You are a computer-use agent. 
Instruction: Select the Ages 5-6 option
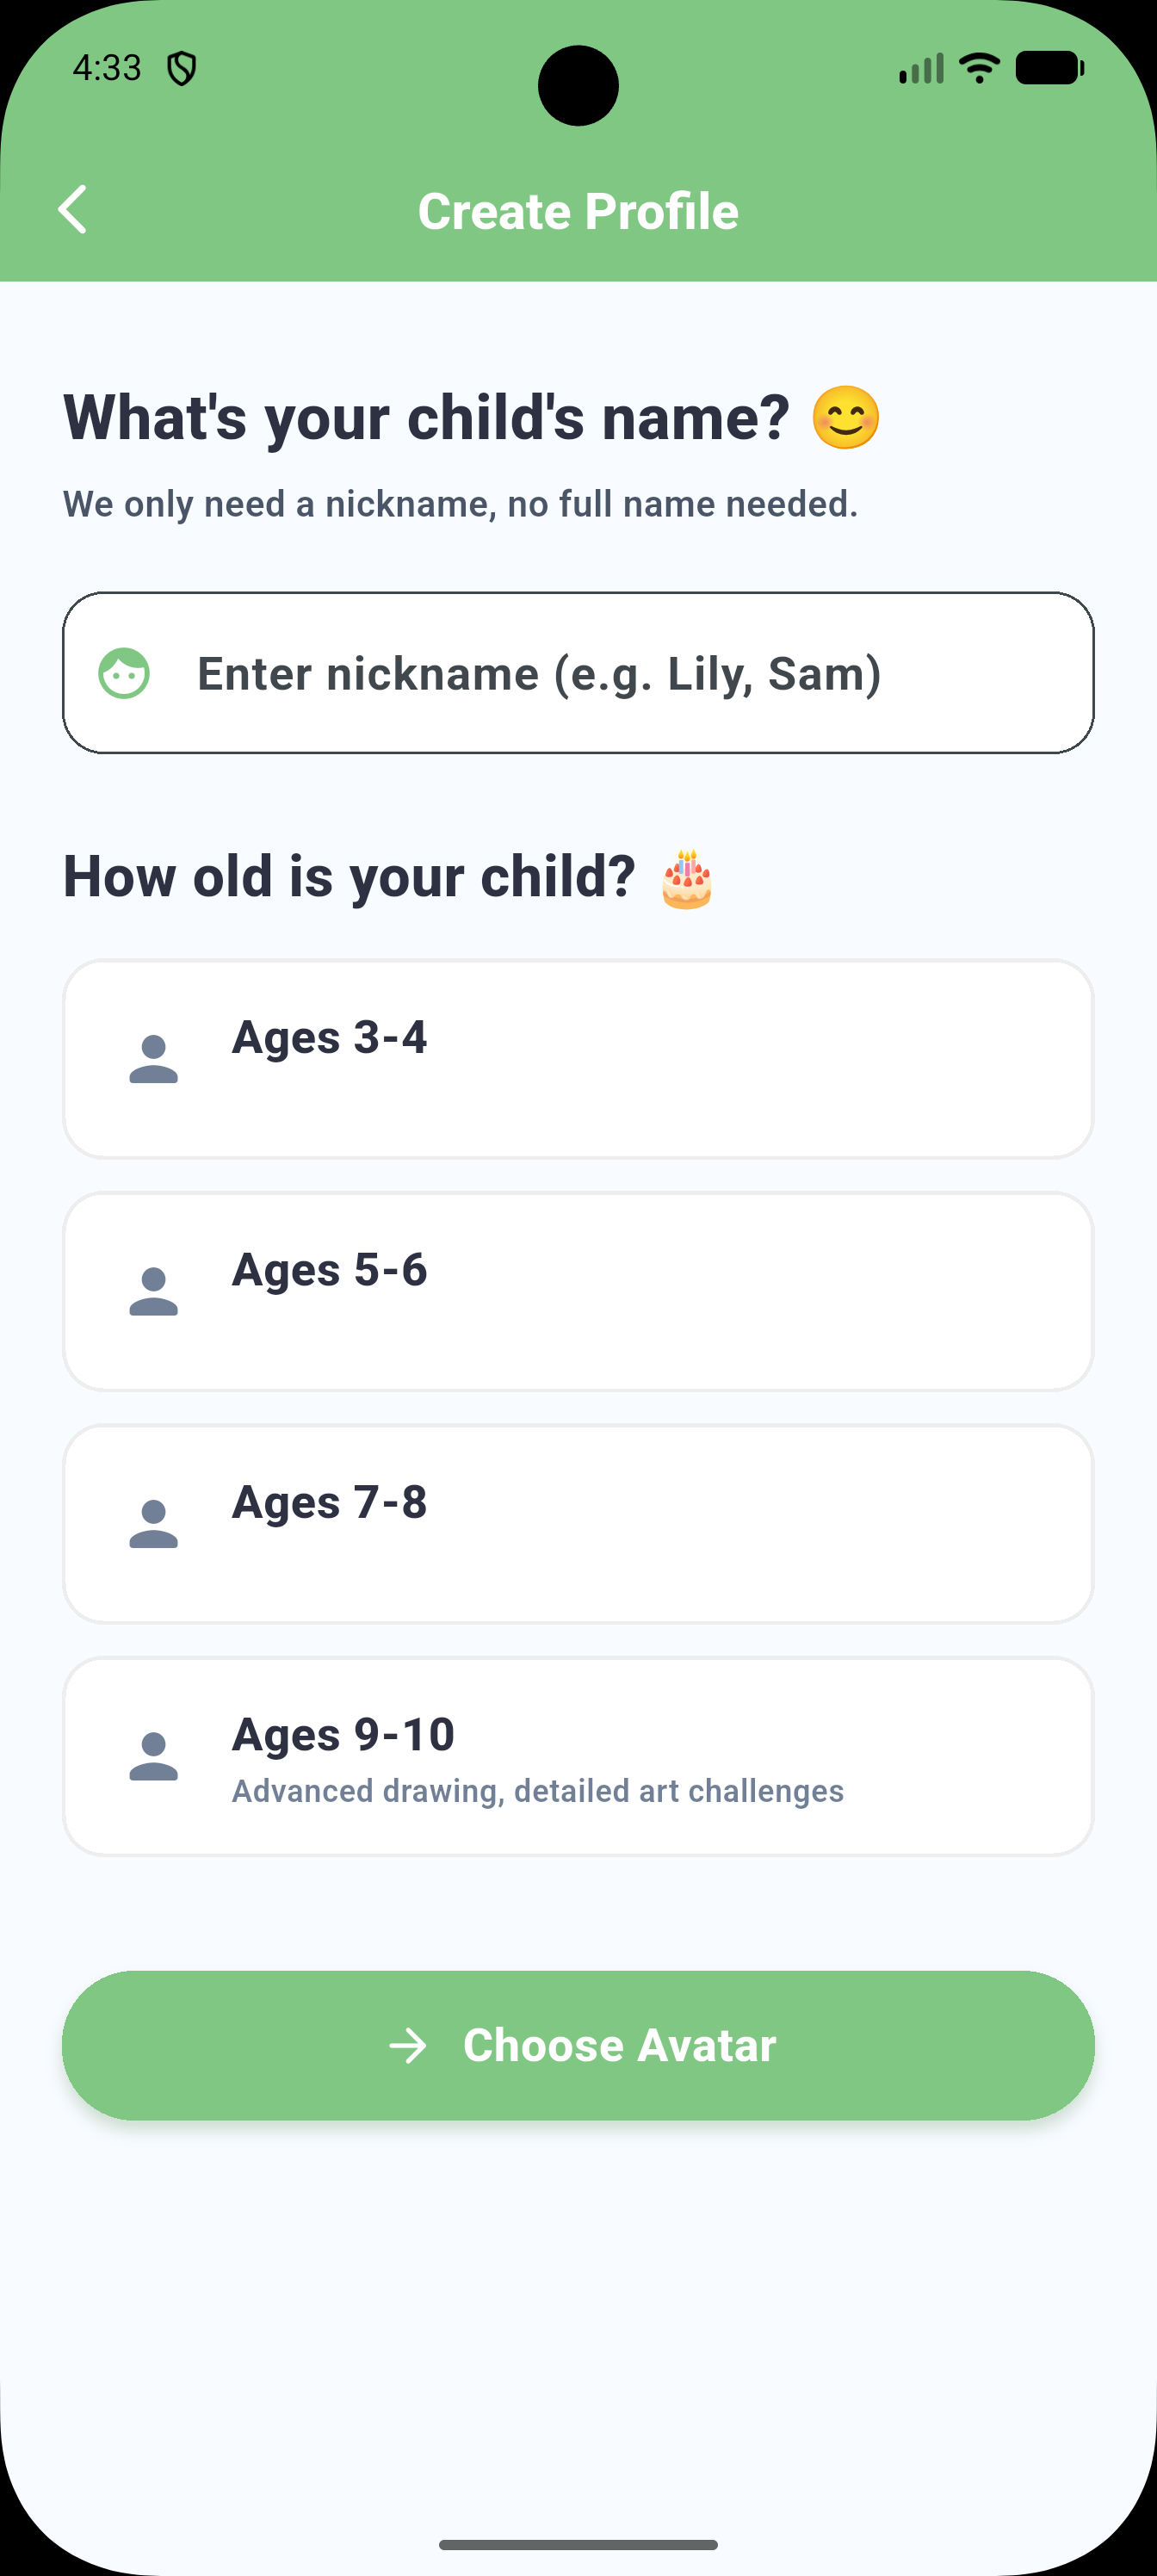578,1291
